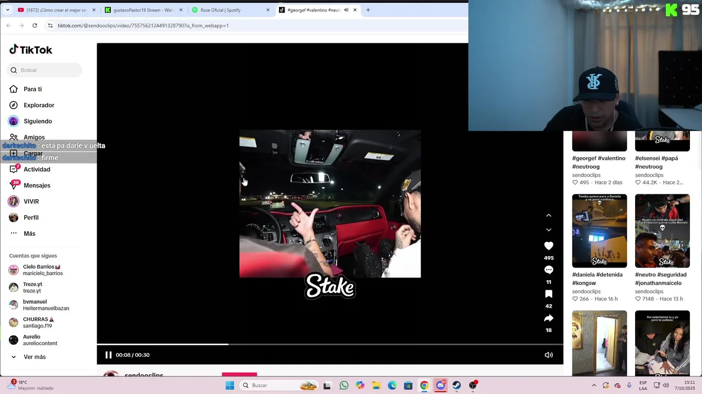
Task: Click the tray microphone icon
Action: point(629,385)
